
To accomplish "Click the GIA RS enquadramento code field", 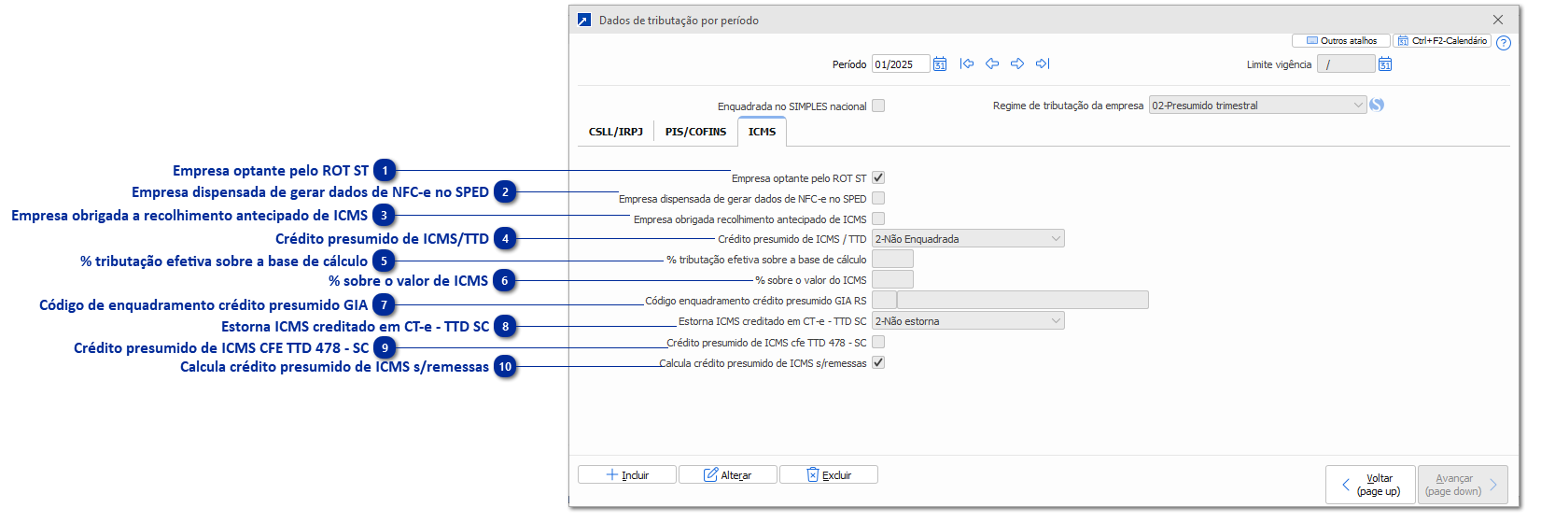I will 884,301.
